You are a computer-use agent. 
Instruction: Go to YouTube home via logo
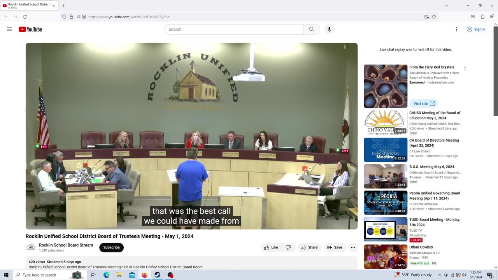pyautogui.click(x=30, y=29)
